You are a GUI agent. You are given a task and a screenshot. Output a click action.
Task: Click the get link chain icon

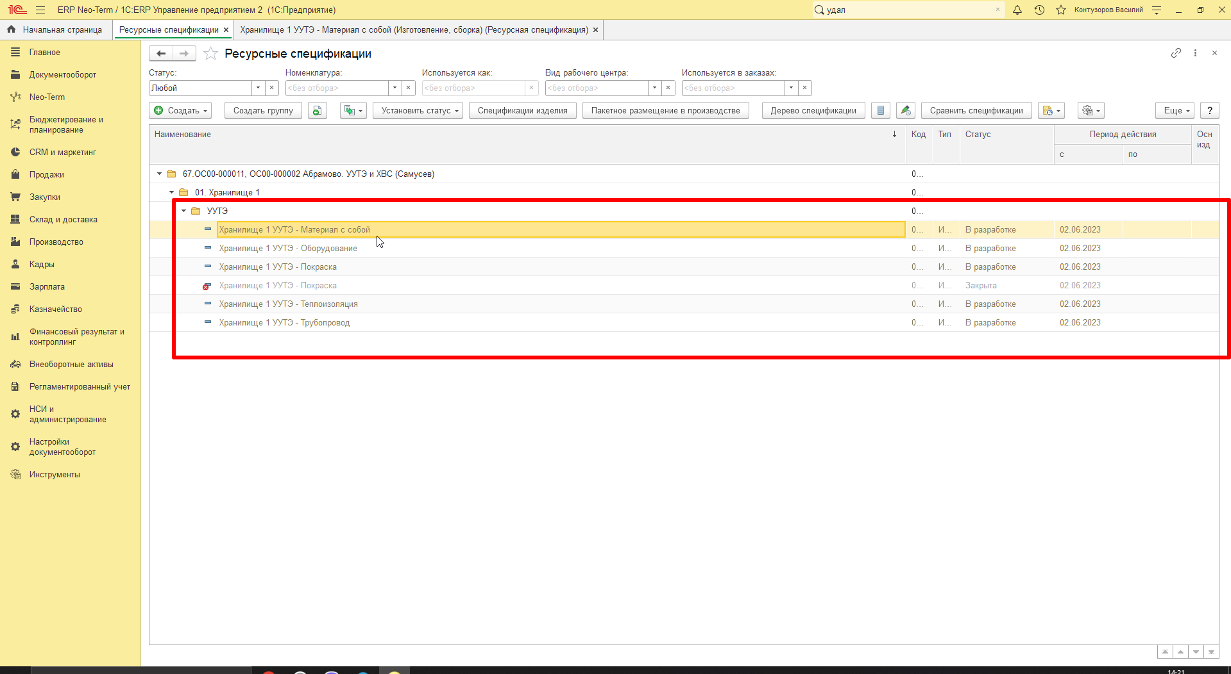pyautogui.click(x=1176, y=53)
